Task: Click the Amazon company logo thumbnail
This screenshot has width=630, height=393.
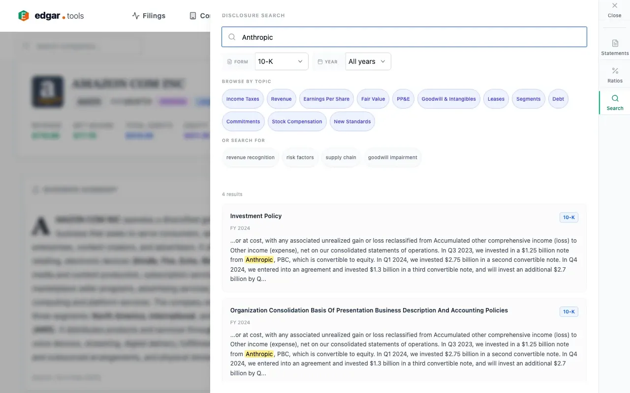Action: click(x=48, y=91)
